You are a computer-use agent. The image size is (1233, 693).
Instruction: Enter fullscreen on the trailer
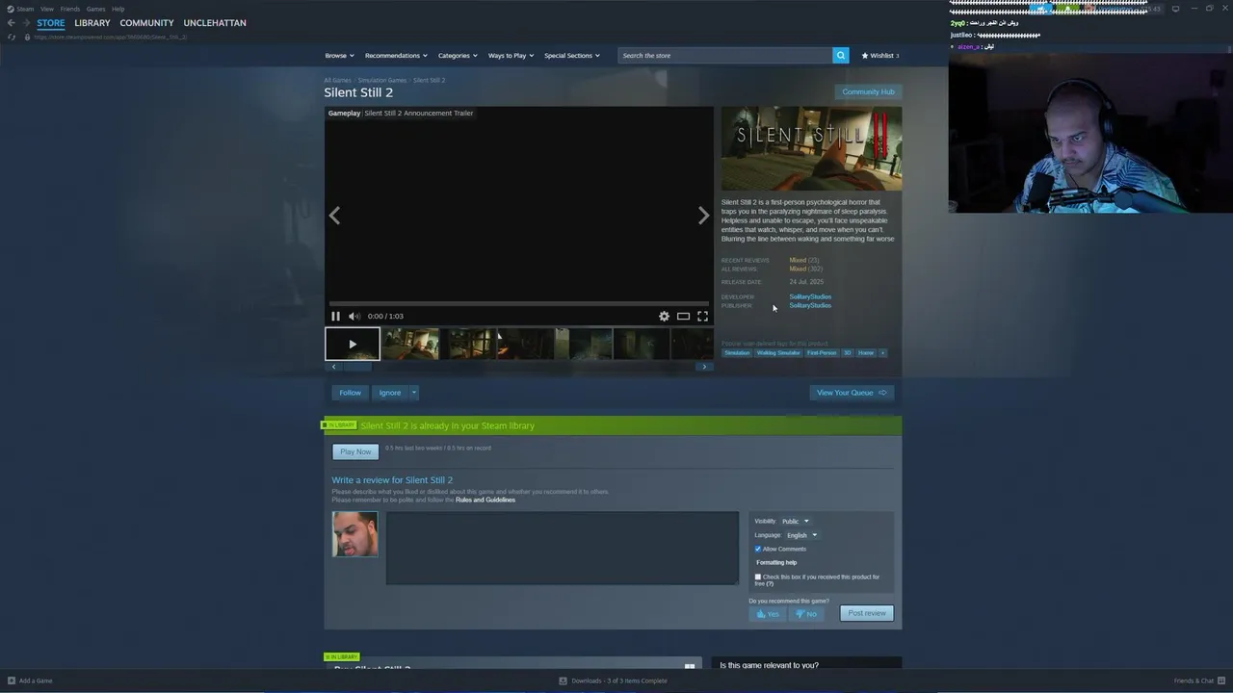pos(702,316)
